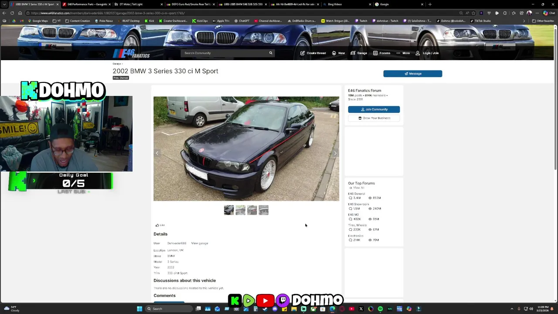Show next photo with right arrow
Viewport: 558px width, 314px height.
tap(335, 153)
